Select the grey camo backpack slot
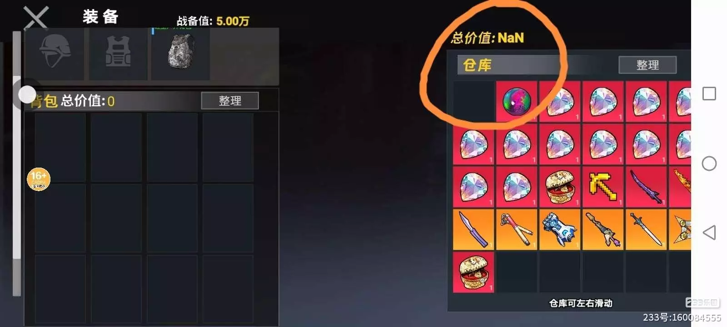Viewport: 727px width, 327px height. pos(181,54)
